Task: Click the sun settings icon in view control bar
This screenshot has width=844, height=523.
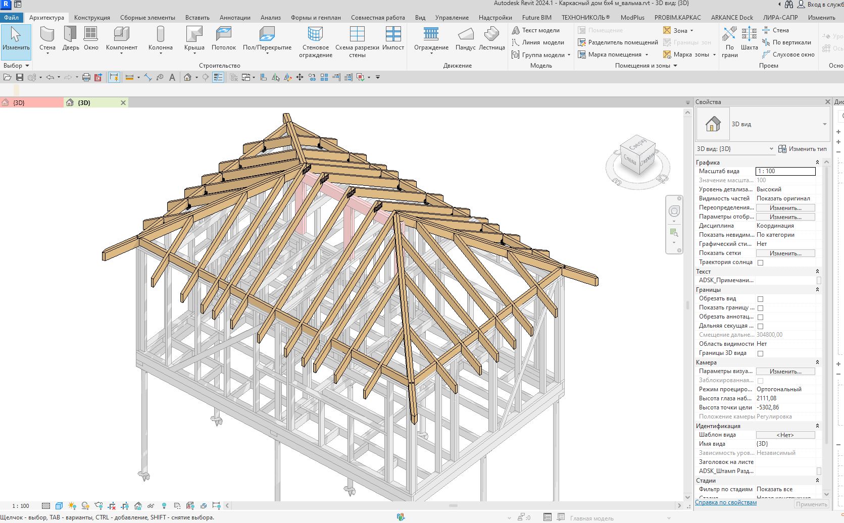Action: [x=72, y=505]
